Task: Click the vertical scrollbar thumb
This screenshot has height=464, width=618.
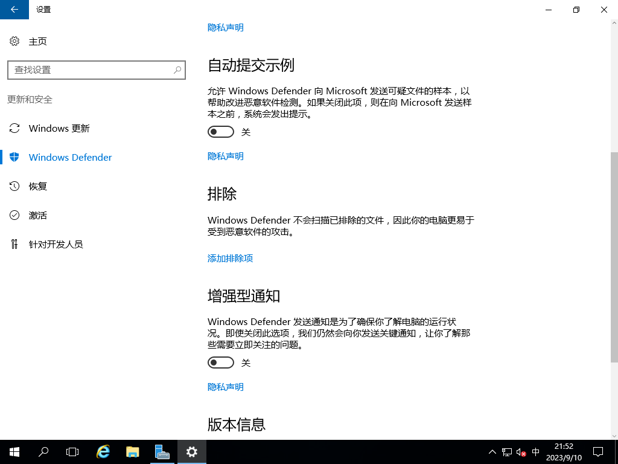Action: click(x=614, y=257)
